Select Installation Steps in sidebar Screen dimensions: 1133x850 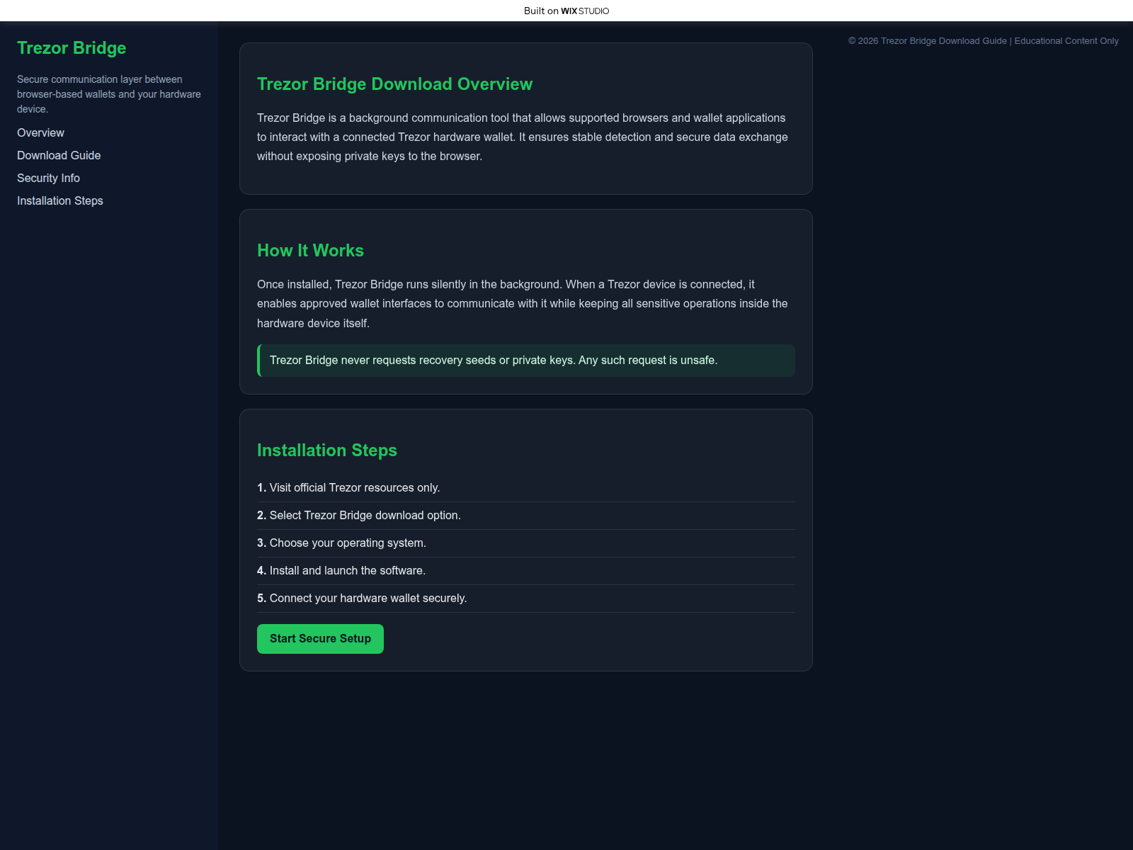pos(60,201)
